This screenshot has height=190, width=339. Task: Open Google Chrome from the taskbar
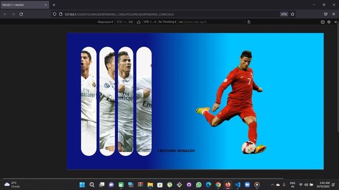[218, 185]
